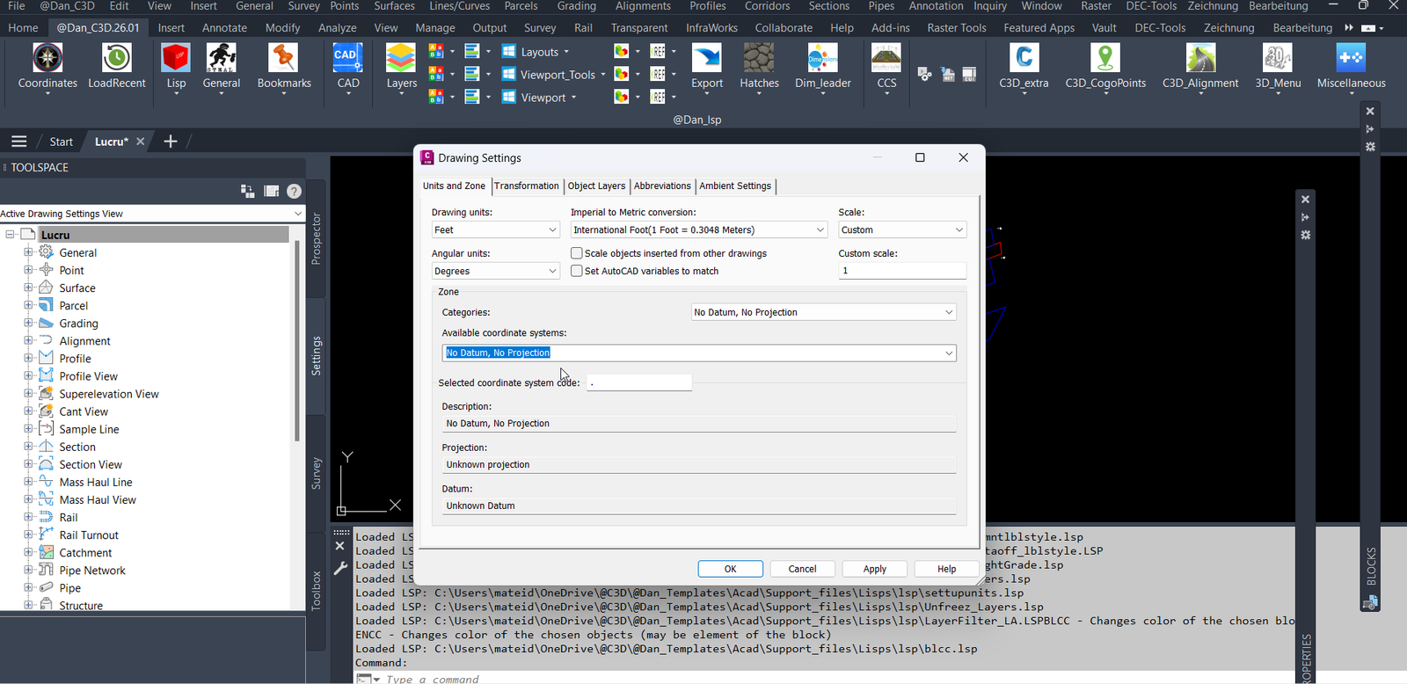Click the Apply button
Screen dimensions: 1407x684
pyautogui.click(x=875, y=569)
